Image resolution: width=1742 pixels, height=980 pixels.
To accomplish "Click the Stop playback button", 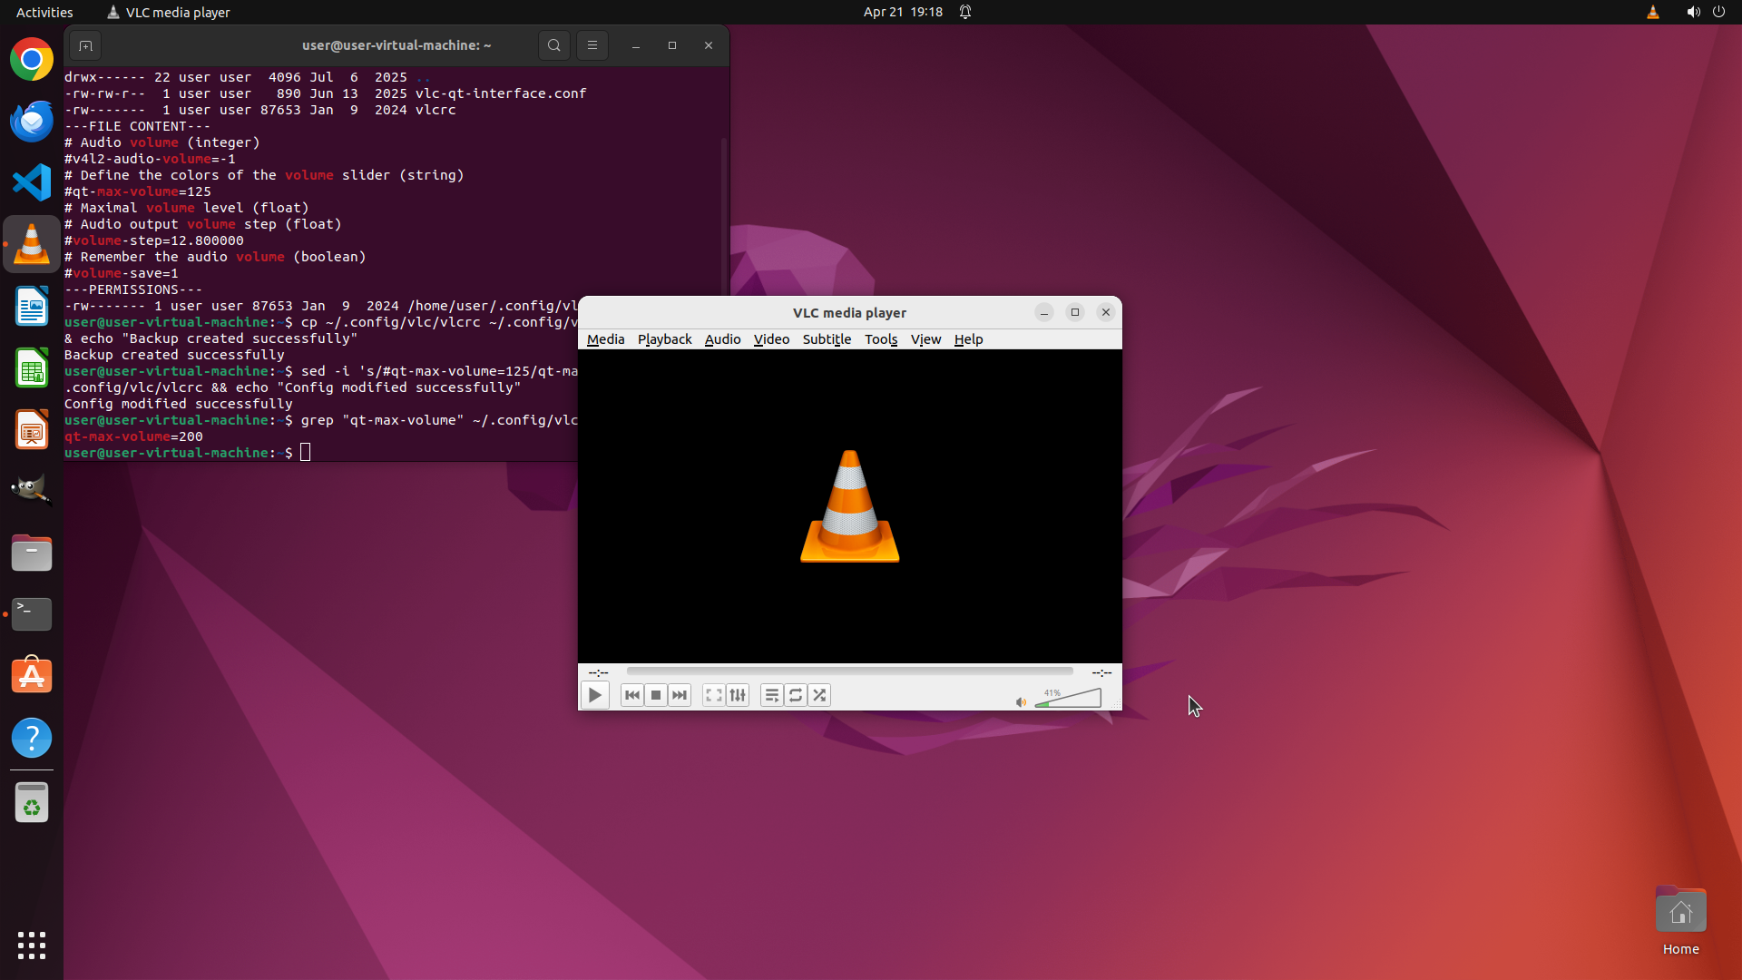I will (x=656, y=695).
